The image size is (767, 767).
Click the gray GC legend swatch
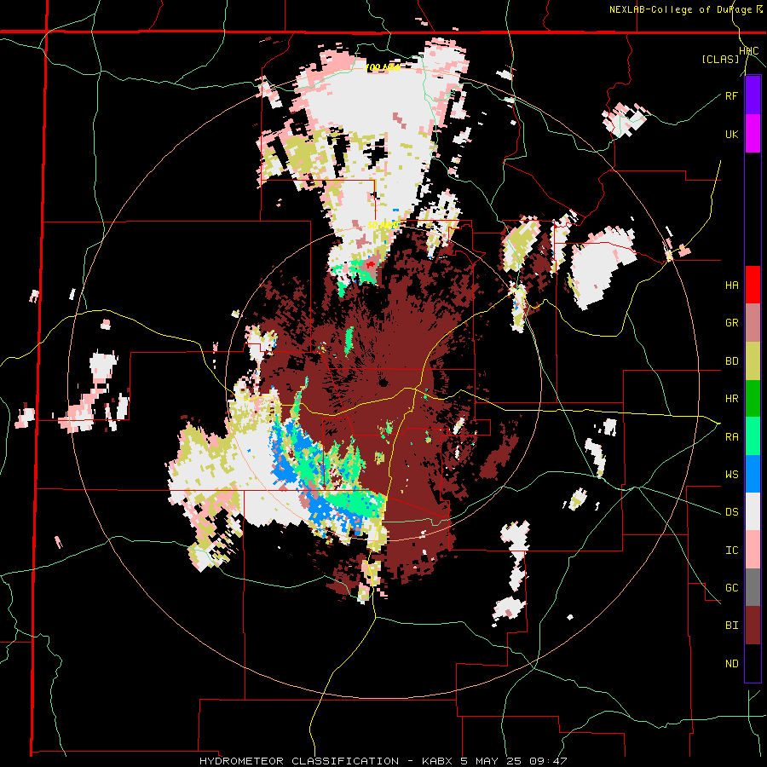point(753,587)
